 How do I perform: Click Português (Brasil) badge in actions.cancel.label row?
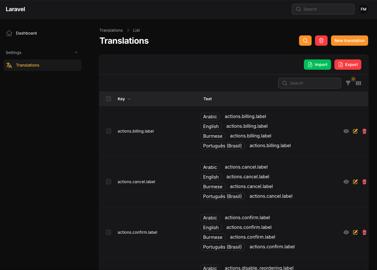[x=222, y=196]
